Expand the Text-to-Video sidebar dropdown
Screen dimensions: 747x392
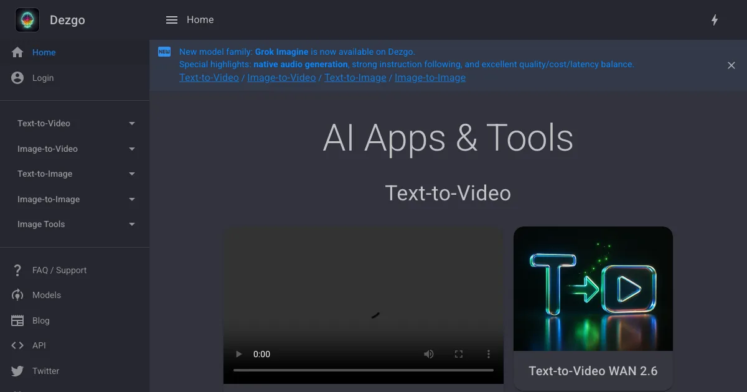(x=132, y=124)
